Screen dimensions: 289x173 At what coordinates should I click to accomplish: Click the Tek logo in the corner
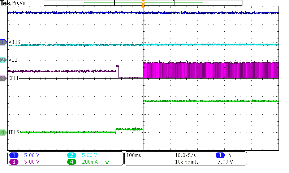coord(5,3)
